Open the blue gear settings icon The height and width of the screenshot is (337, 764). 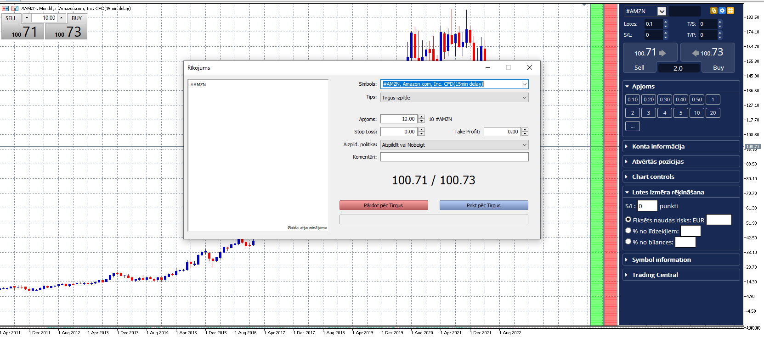tap(722, 11)
